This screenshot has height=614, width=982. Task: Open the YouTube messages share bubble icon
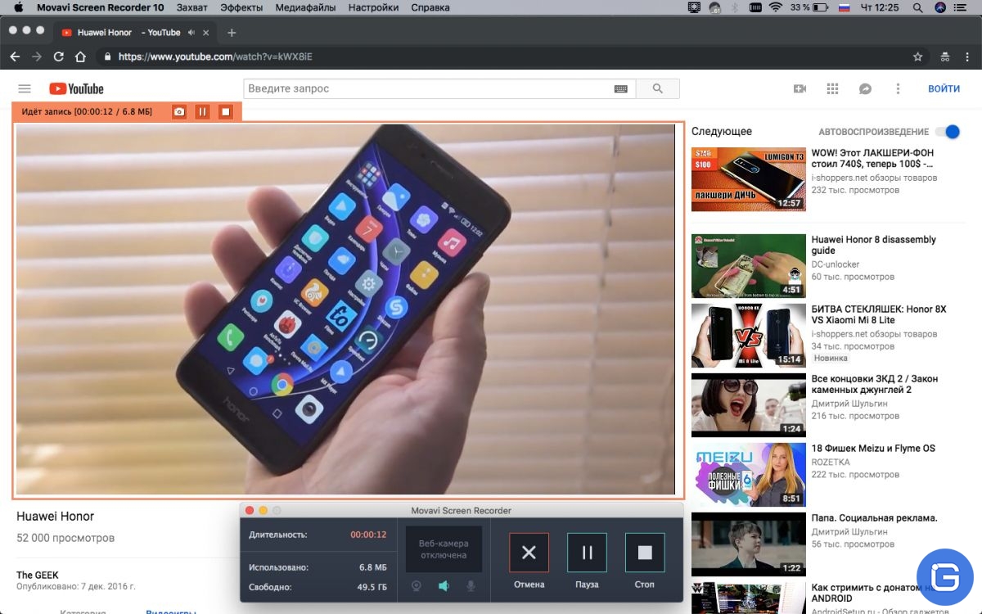tap(865, 88)
